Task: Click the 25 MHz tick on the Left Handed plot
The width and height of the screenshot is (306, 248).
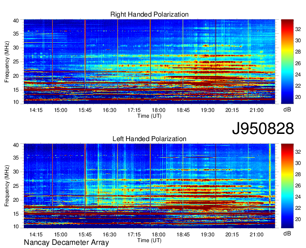Action: 16,186
